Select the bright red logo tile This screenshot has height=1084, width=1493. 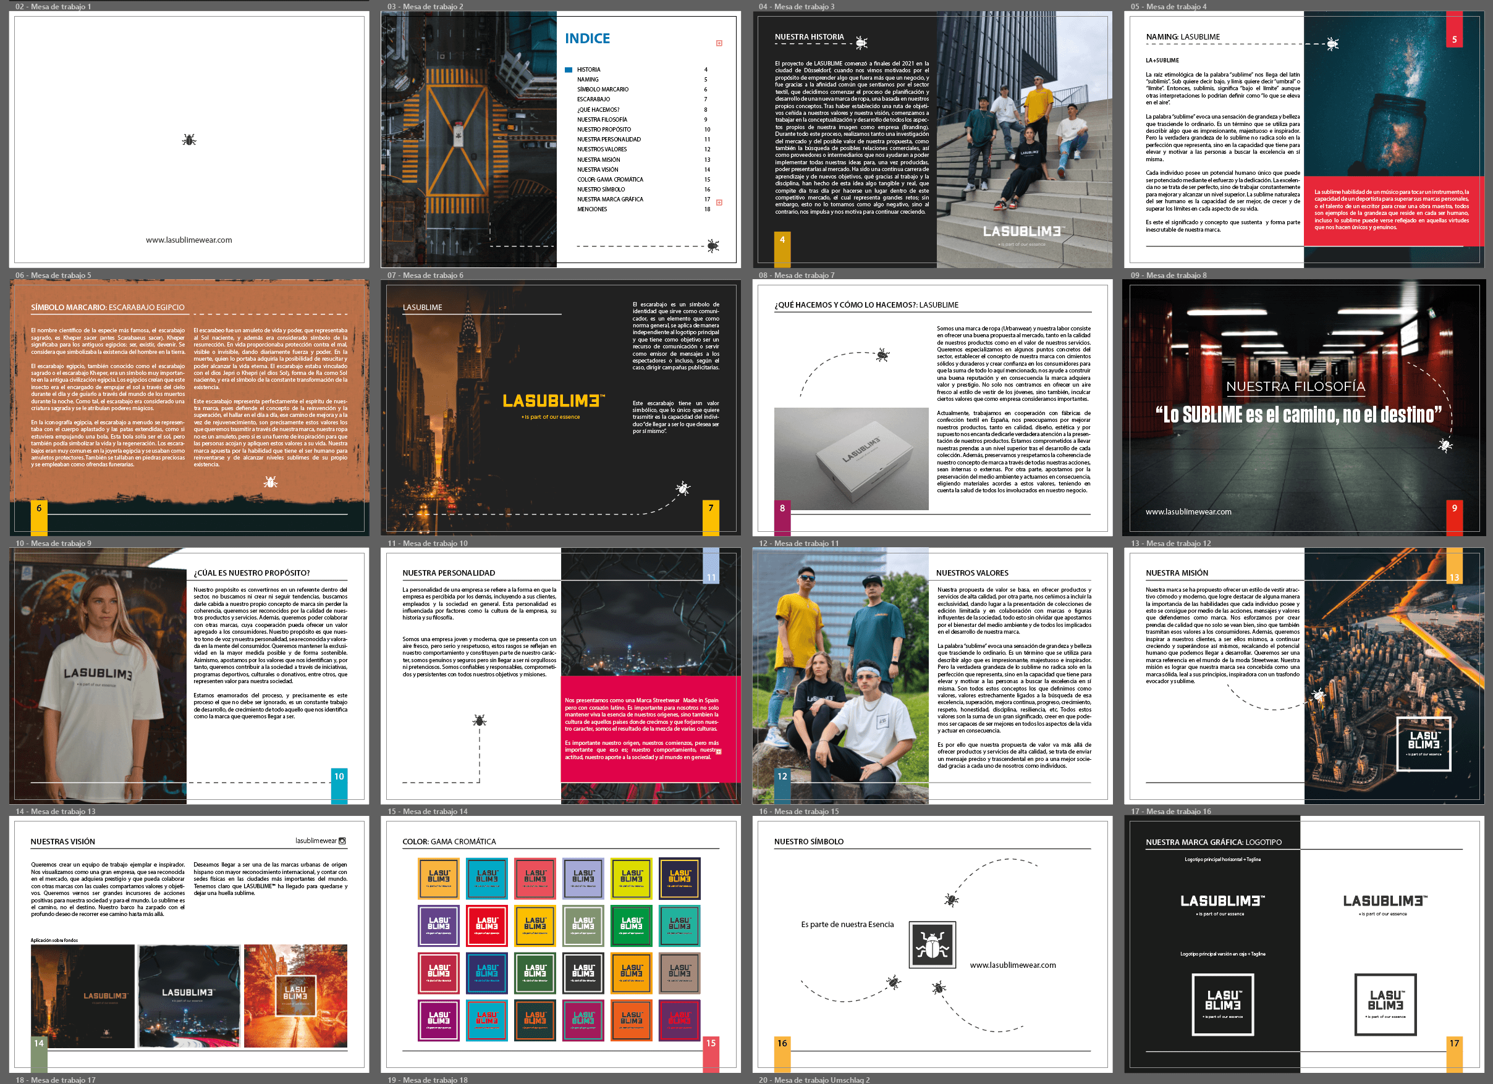487,925
